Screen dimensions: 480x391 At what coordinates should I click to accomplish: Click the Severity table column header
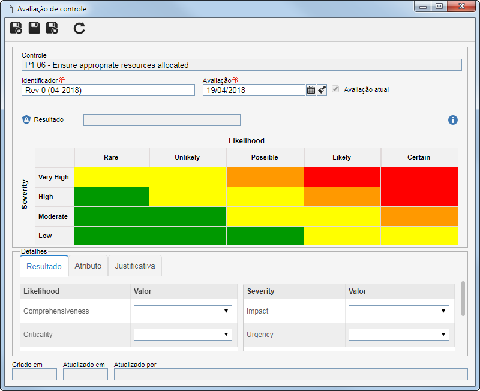tap(295, 291)
